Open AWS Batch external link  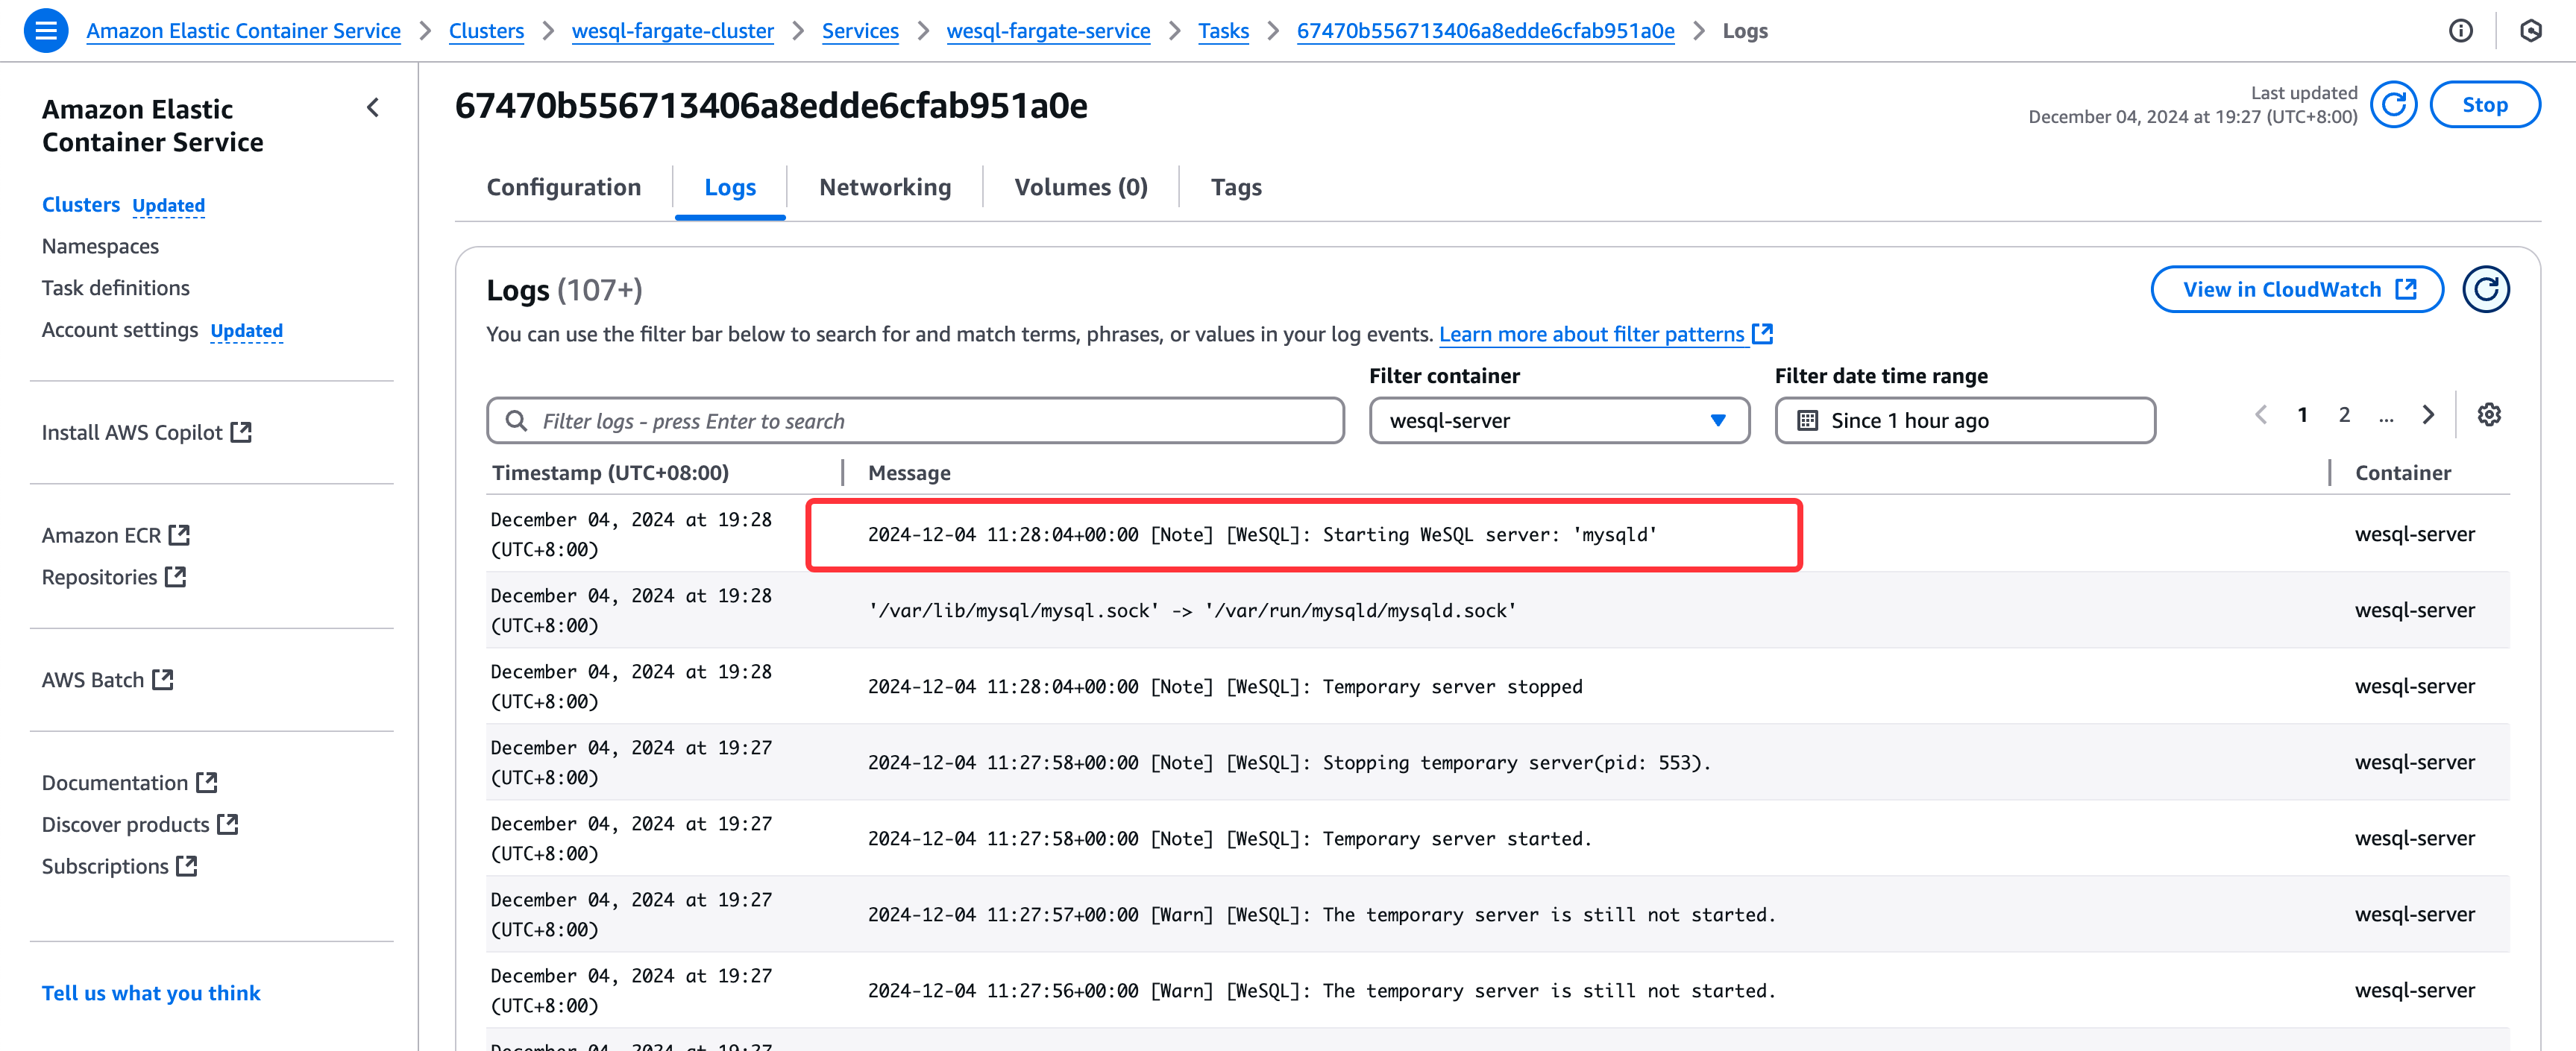107,681
